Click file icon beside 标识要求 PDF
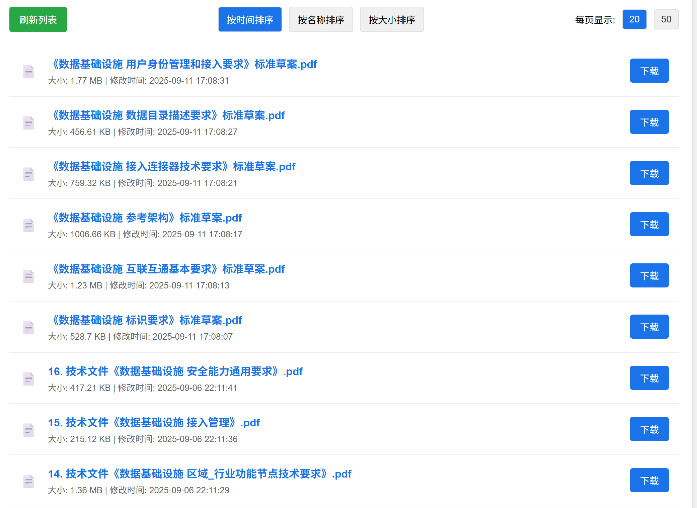Screen dimensions: 697x508 pyautogui.click(x=29, y=328)
